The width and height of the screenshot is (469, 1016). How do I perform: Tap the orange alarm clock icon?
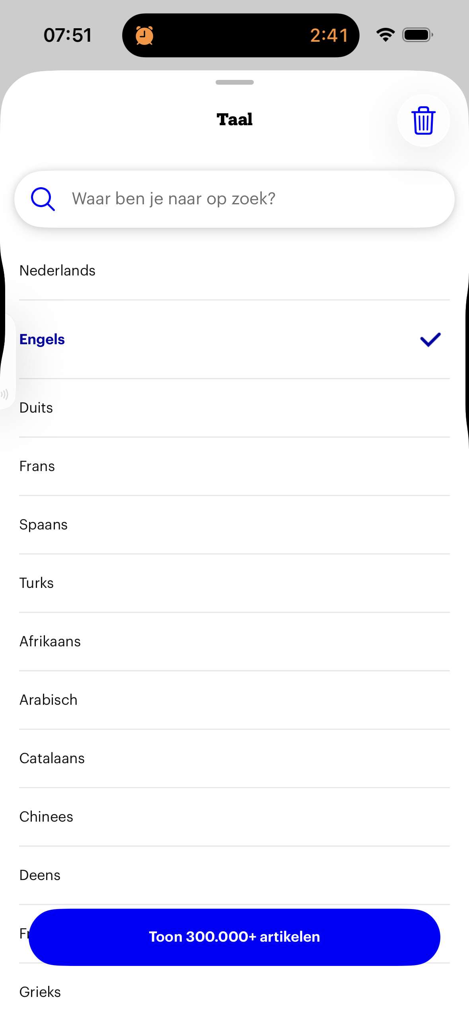click(x=144, y=36)
